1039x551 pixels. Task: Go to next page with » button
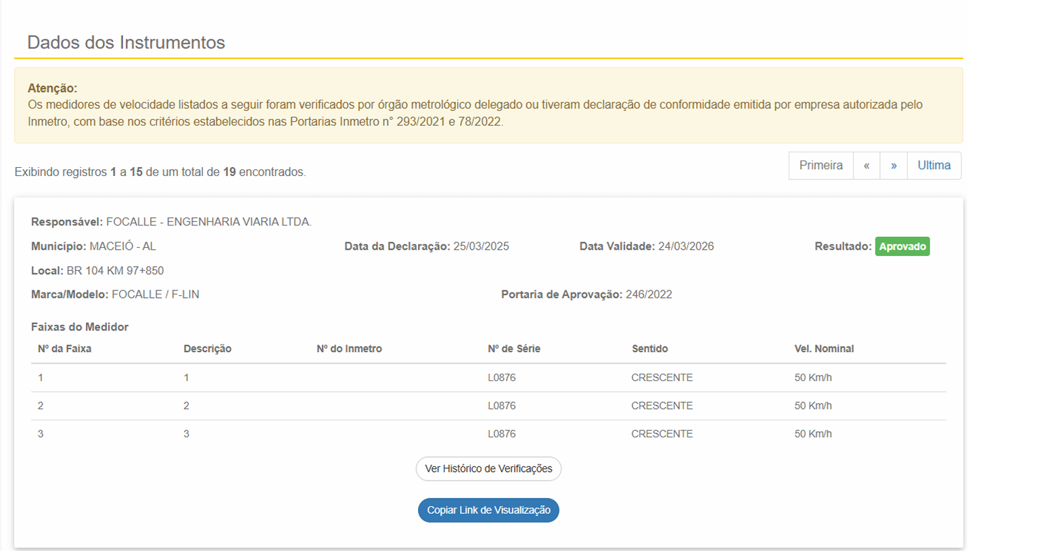point(894,166)
